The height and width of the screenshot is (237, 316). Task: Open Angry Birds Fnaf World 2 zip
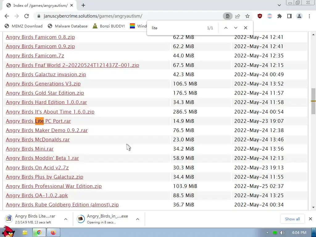click(x=72, y=65)
